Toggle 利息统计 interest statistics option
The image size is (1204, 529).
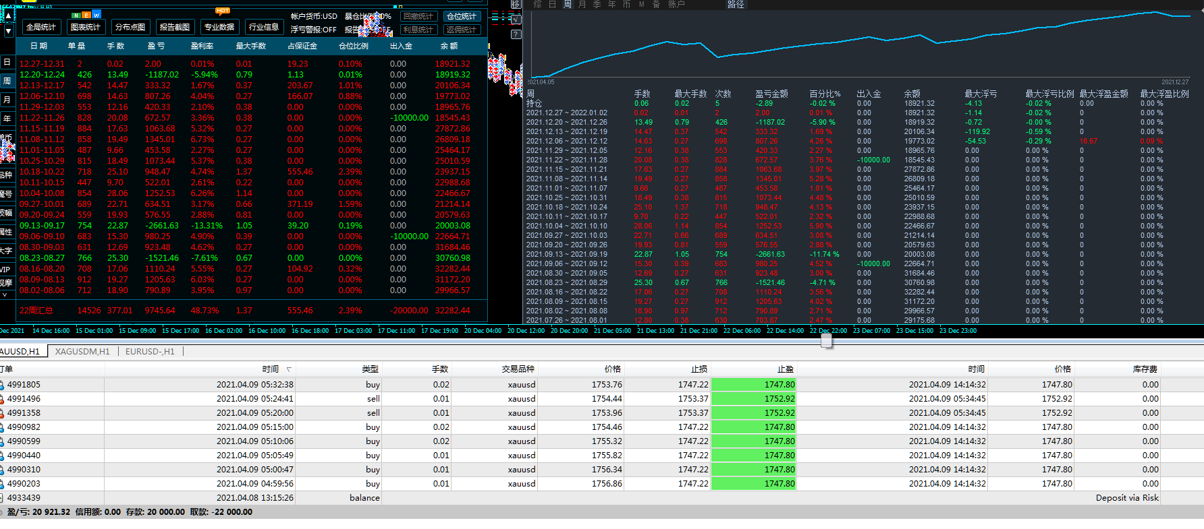pyautogui.click(x=418, y=30)
